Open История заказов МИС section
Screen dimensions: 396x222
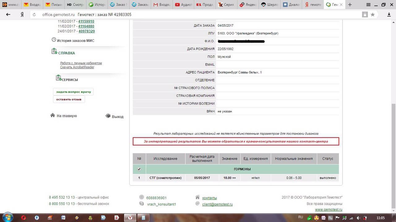click(75, 40)
